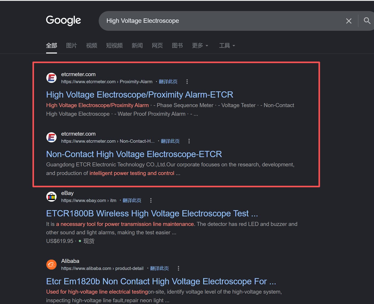Image resolution: width=374 pixels, height=304 pixels.
Task: Open the three-dot menu of the eBay result
Action: 151,200
